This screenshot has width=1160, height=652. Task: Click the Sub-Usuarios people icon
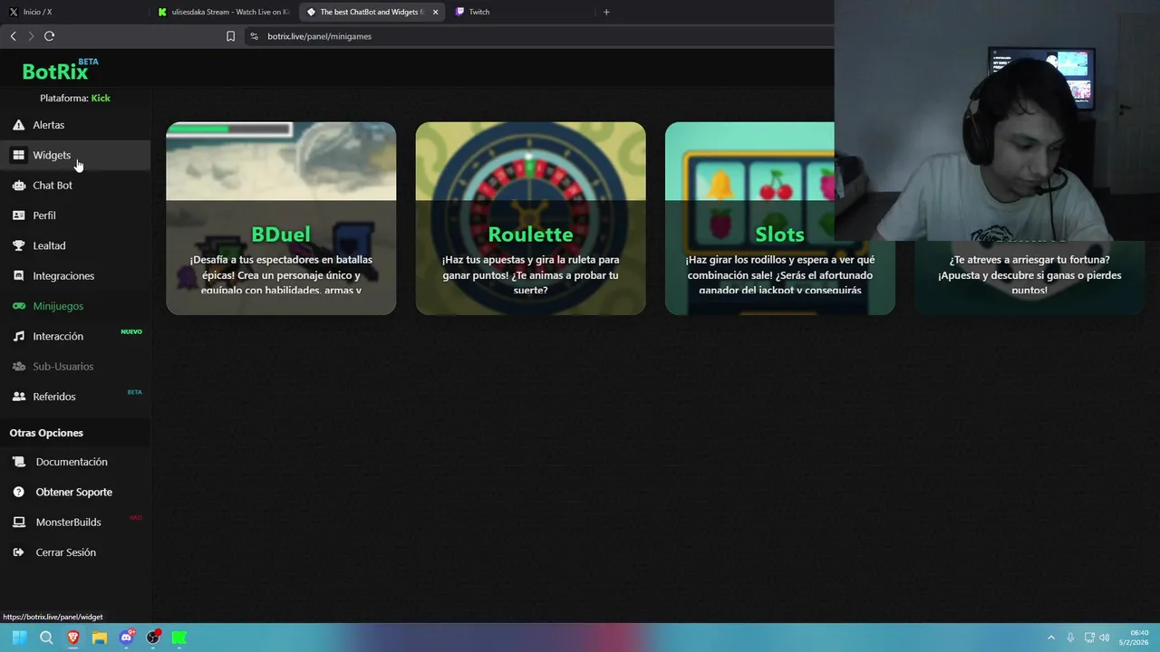pos(18,367)
